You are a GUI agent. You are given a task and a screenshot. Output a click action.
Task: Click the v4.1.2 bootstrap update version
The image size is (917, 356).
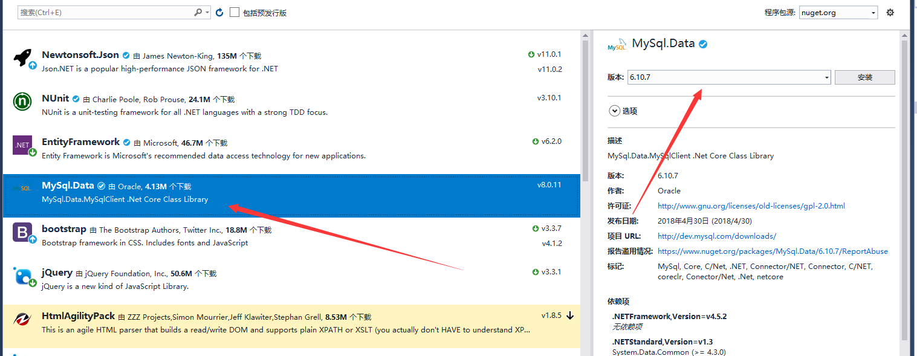552,243
